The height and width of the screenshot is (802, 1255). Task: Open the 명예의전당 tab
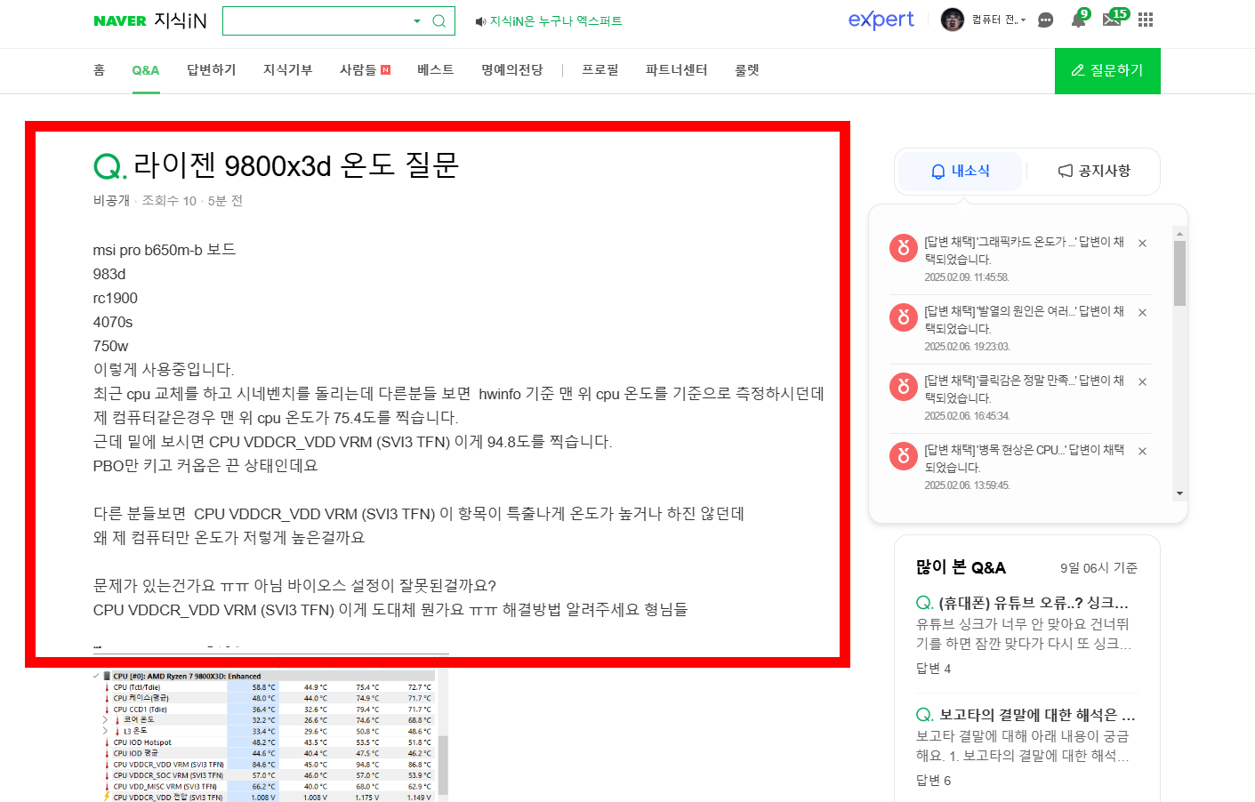(x=512, y=69)
